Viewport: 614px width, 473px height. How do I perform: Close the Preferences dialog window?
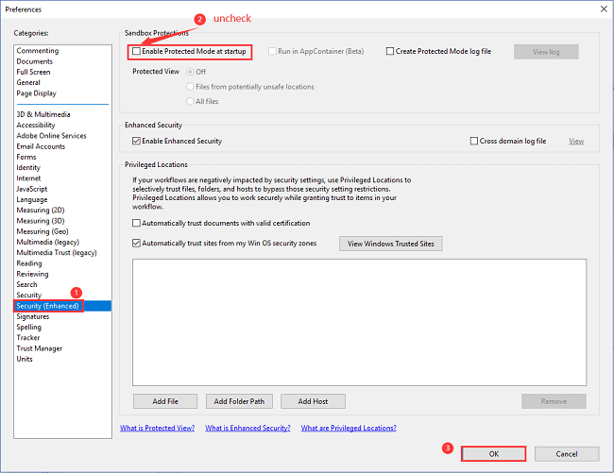click(x=601, y=8)
